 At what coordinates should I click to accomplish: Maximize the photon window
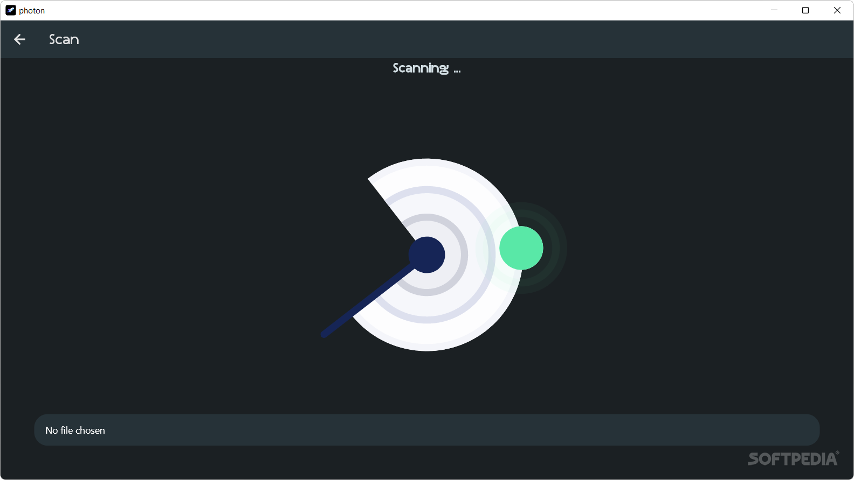click(805, 10)
